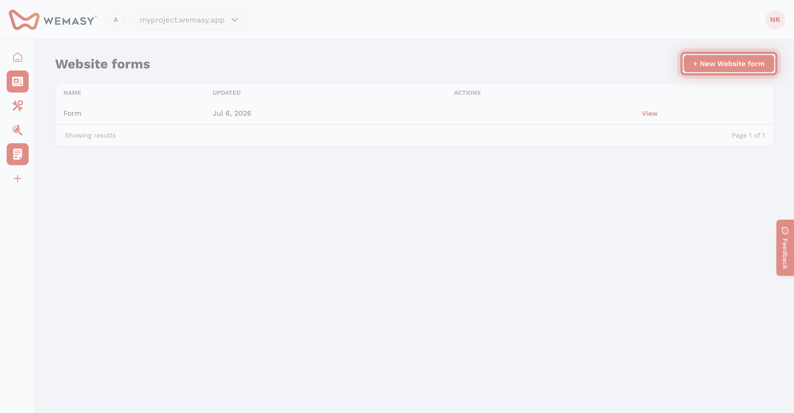This screenshot has width=794, height=413.
Task: Click the Wemasy logo
Action: coord(53,20)
